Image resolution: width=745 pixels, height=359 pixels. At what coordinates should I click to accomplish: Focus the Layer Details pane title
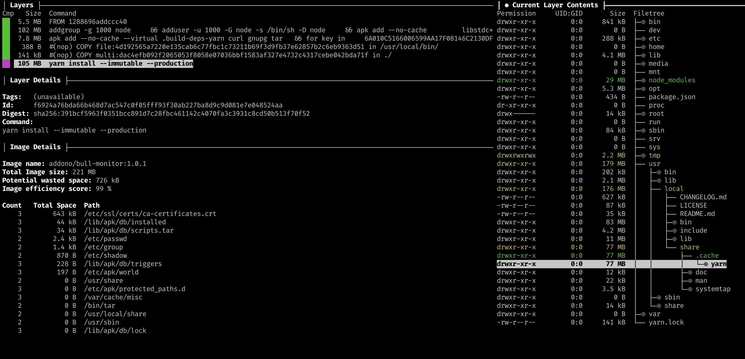pyautogui.click(x=35, y=80)
